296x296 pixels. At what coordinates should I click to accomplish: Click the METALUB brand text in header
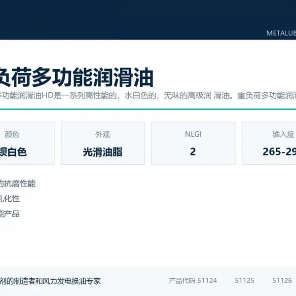tap(281, 33)
